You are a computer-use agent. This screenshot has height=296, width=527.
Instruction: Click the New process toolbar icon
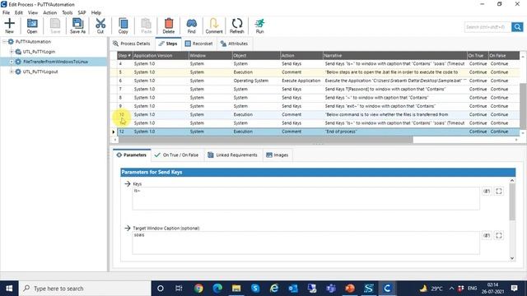tap(9, 25)
